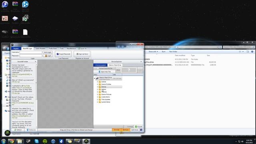Click the Explorer search box
This screenshot has width=256, height=144.
[239, 47]
